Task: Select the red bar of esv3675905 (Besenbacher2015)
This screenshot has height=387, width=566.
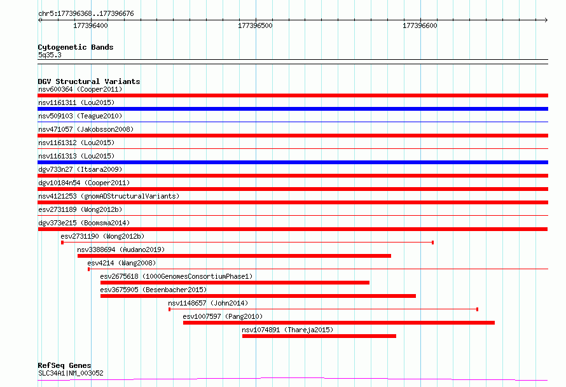Action: [x=258, y=296]
